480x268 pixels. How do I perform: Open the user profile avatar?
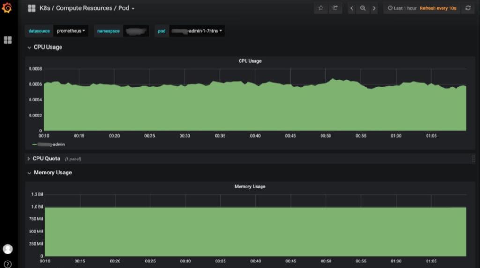point(7,249)
